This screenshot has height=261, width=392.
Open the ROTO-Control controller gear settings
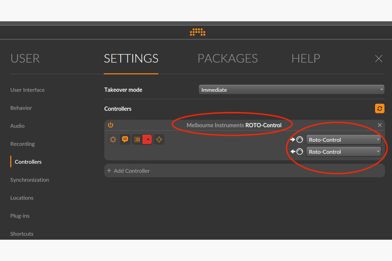pyautogui.click(x=113, y=140)
